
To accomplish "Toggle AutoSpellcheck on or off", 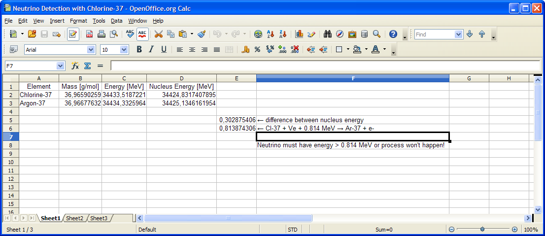I will (x=142, y=34).
